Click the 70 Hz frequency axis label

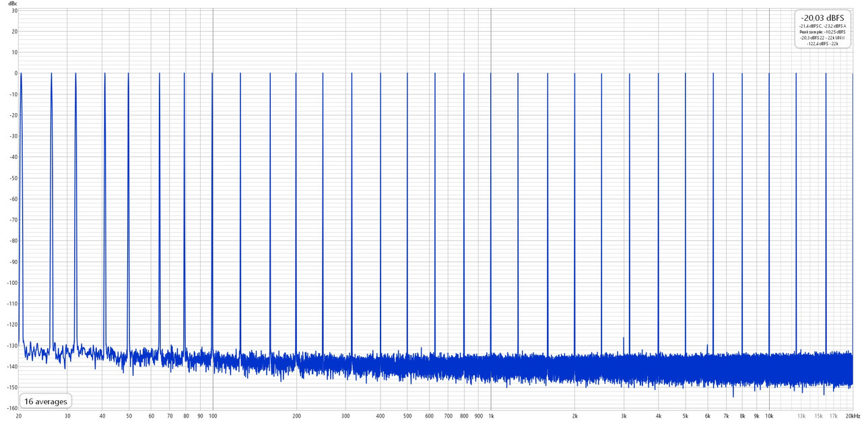click(170, 416)
